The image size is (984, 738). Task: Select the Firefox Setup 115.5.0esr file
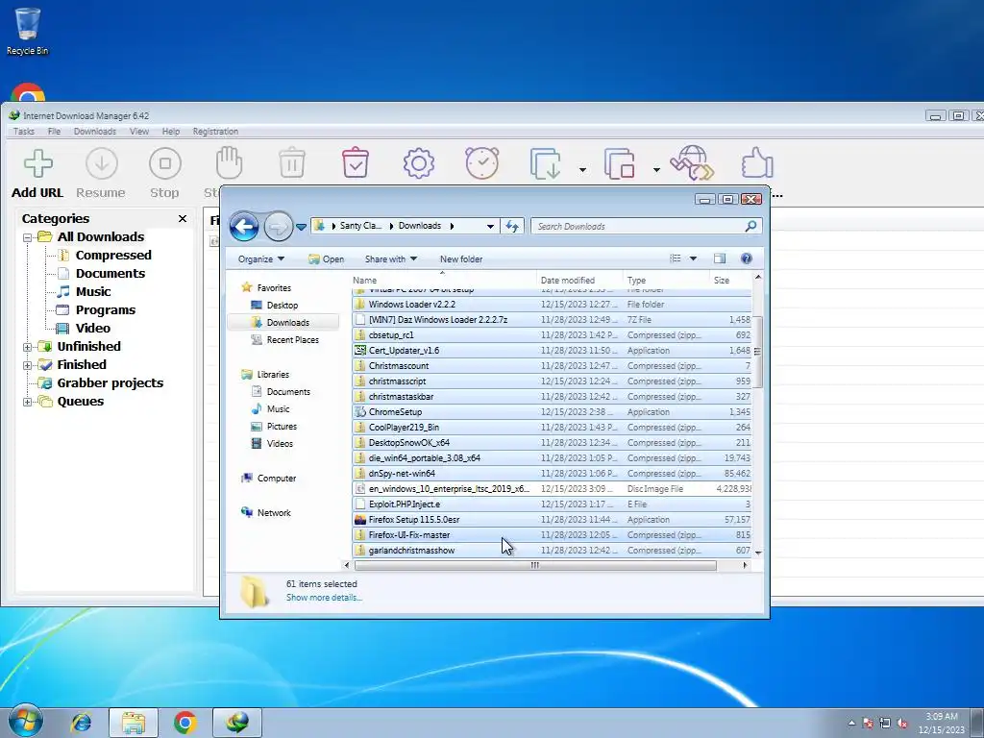(x=552, y=520)
